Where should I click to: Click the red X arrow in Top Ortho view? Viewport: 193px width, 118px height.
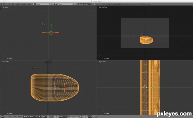(60, 33)
